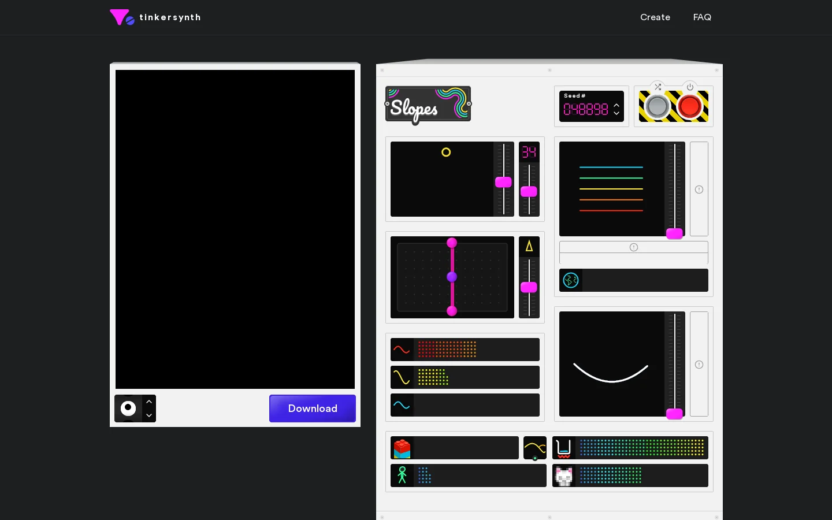Click slider handle below the triangle icon
Viewport: 832px width, 520px height.
pos(529,287)
